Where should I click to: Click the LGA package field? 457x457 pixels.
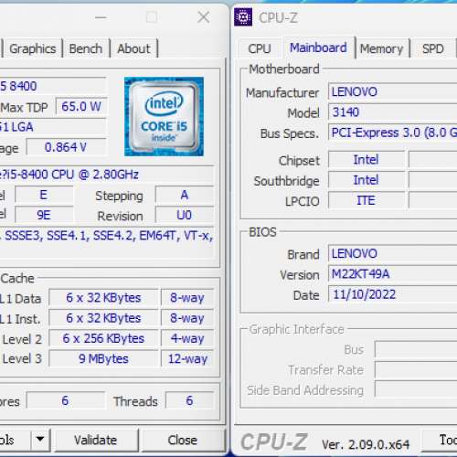tap(53, 127)
